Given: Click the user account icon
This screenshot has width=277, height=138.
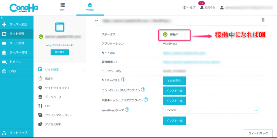Looking at the screenshot, I should [x=222, y=7].
